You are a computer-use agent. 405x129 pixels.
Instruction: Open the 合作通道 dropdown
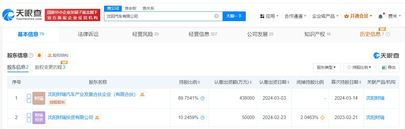pos(295,16)
